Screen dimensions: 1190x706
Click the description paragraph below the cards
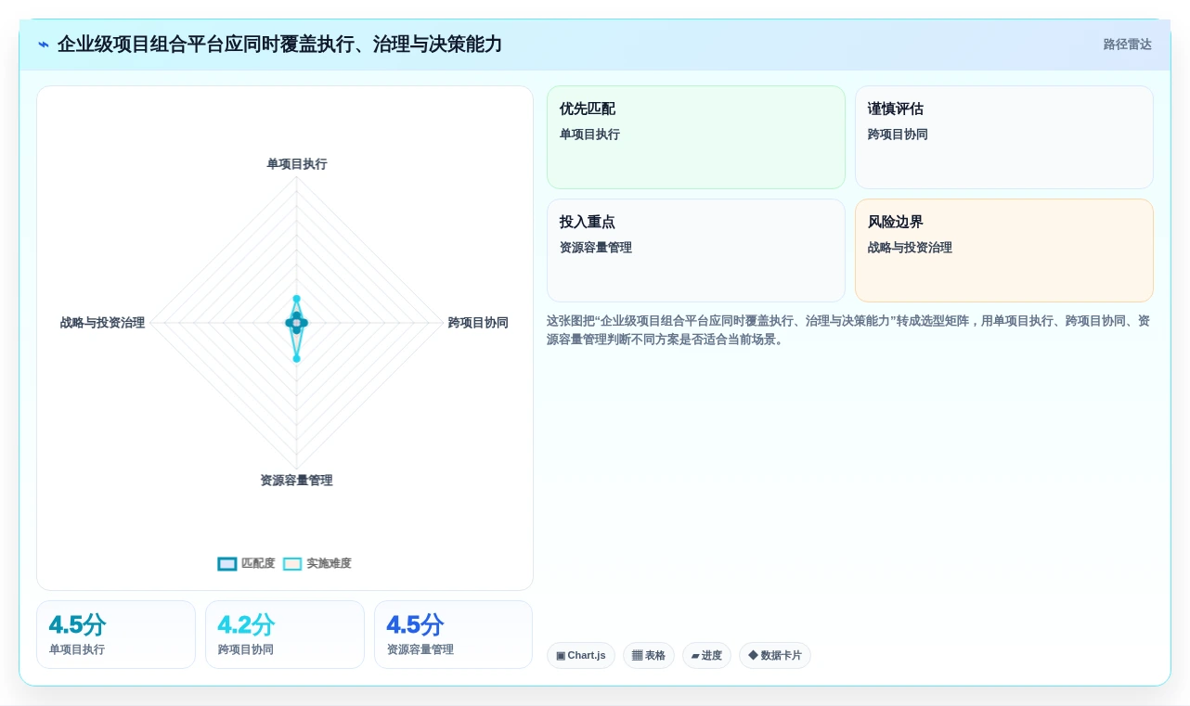[x=848, y=330]
